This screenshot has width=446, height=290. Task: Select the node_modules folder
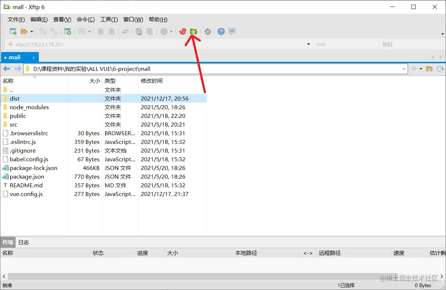click(103, 107)
